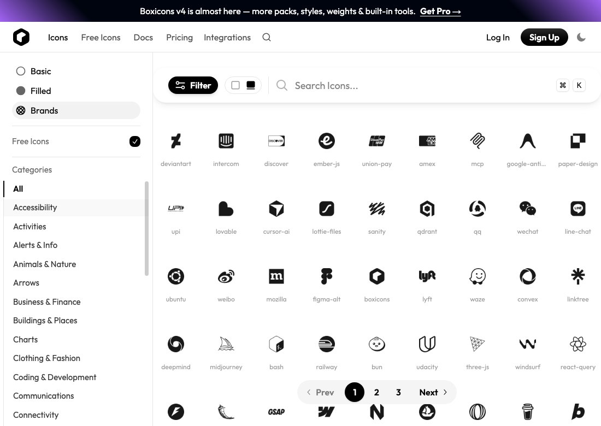601x426 pixels.
Task: Select the qdrant icon
Action: 427,209
